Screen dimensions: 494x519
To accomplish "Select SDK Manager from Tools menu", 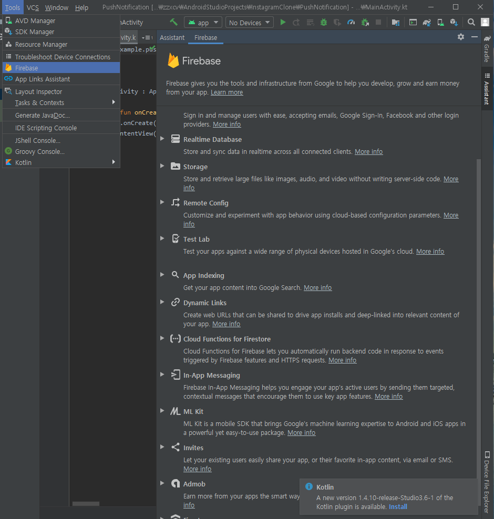I will coord(61,32).
